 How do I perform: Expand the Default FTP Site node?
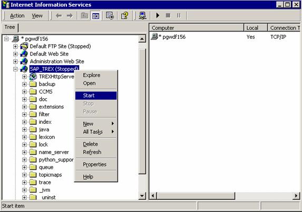15,46
